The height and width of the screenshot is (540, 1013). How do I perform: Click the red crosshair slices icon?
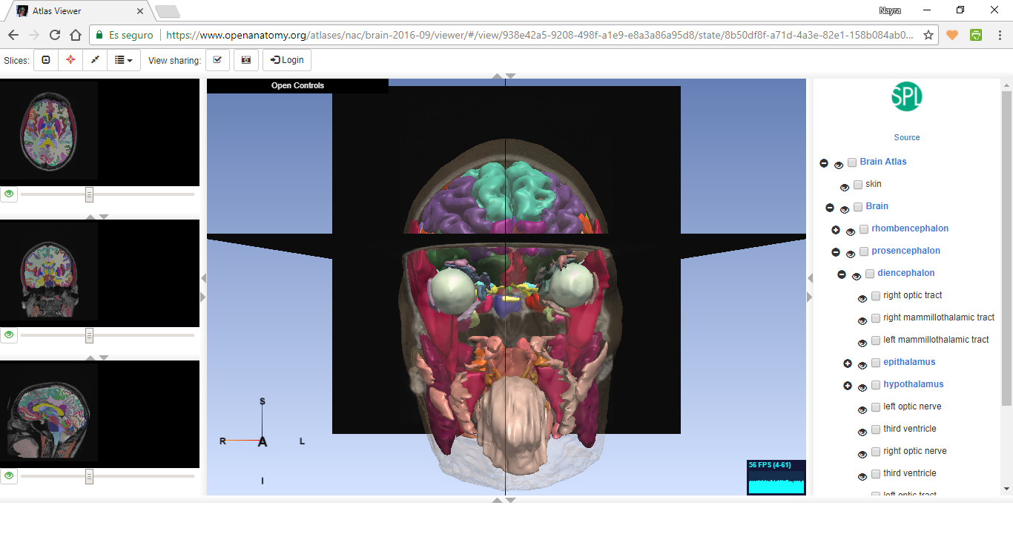(x=70, y=60)
